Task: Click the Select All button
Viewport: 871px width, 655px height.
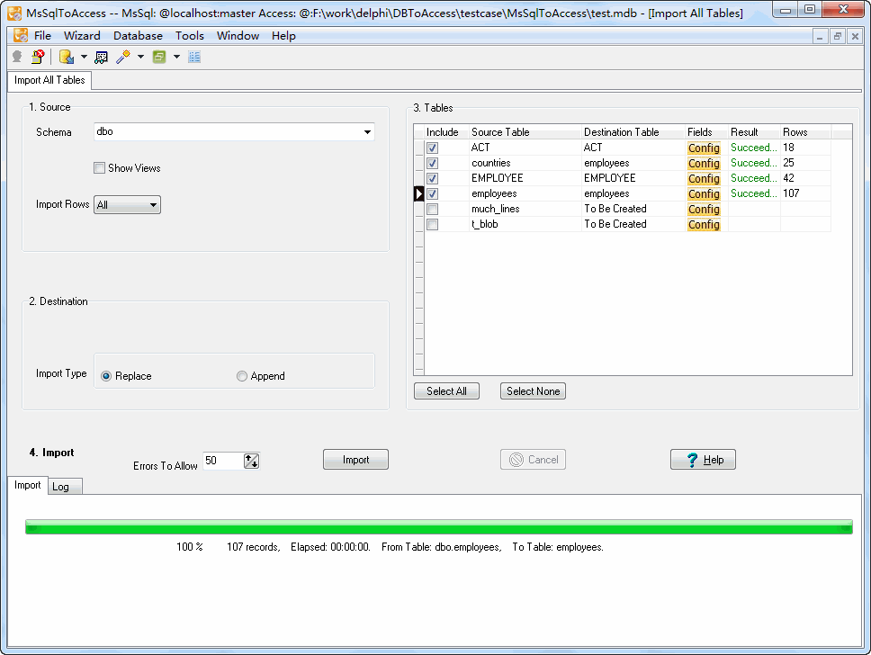Action: (x=446, y=391)
